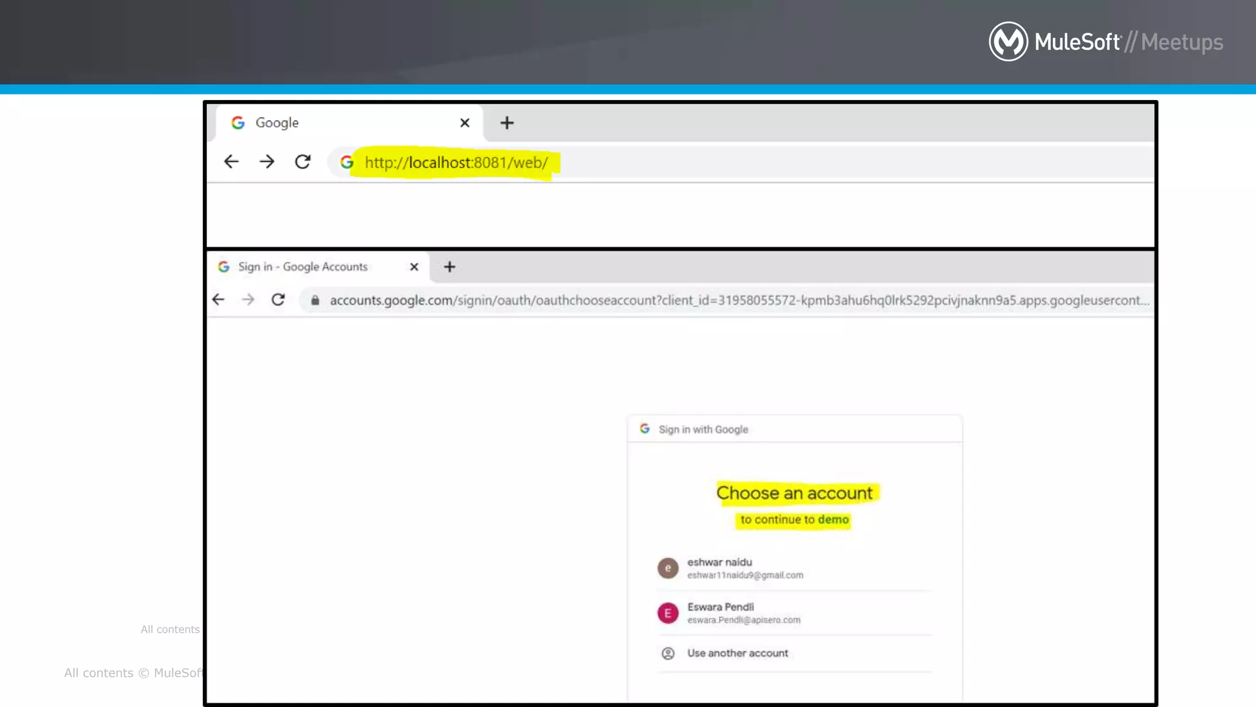The height and width of the screenshot is (707, 1256).
Task: Go forward in the Google Accounts window
Action: 248,299
